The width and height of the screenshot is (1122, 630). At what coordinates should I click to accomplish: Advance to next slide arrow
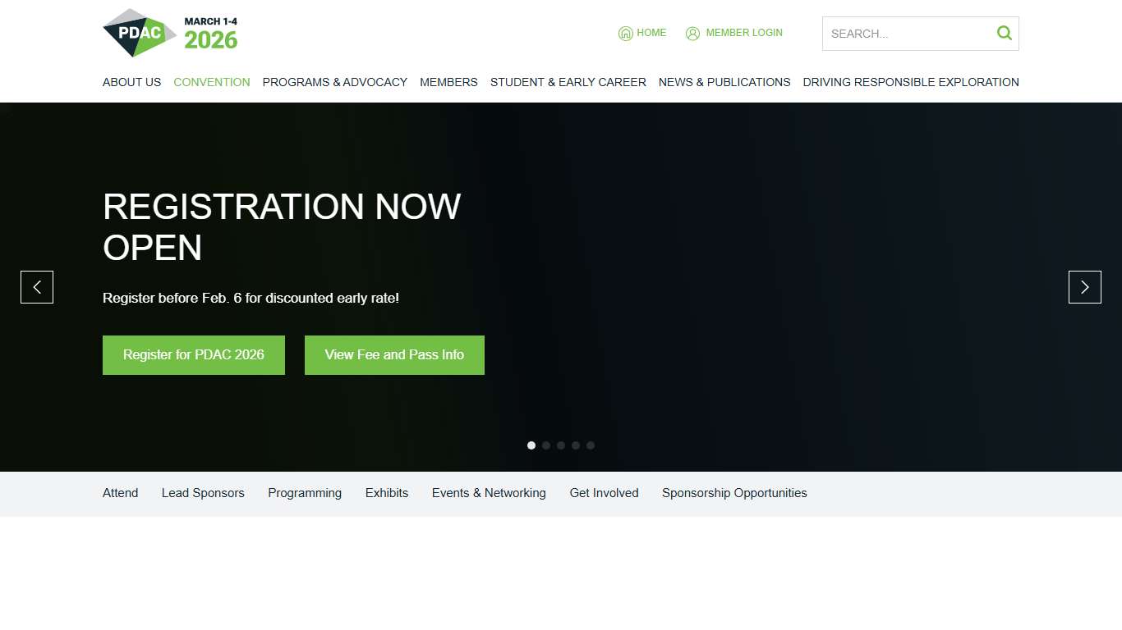(x=1084, y=287)
